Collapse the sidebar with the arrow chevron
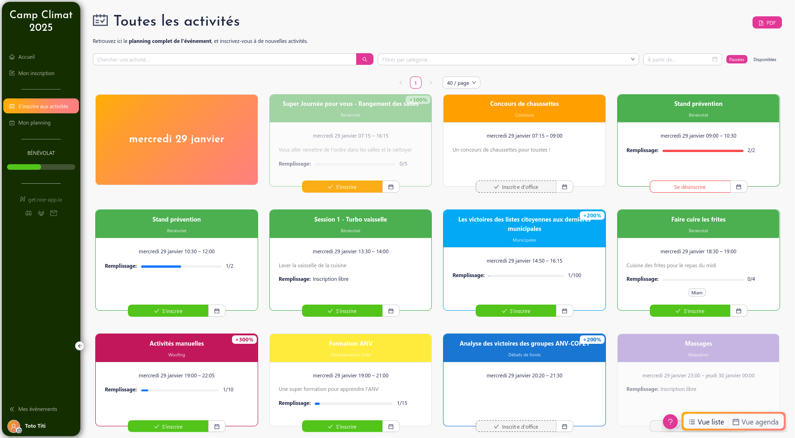 coord(79,346)
